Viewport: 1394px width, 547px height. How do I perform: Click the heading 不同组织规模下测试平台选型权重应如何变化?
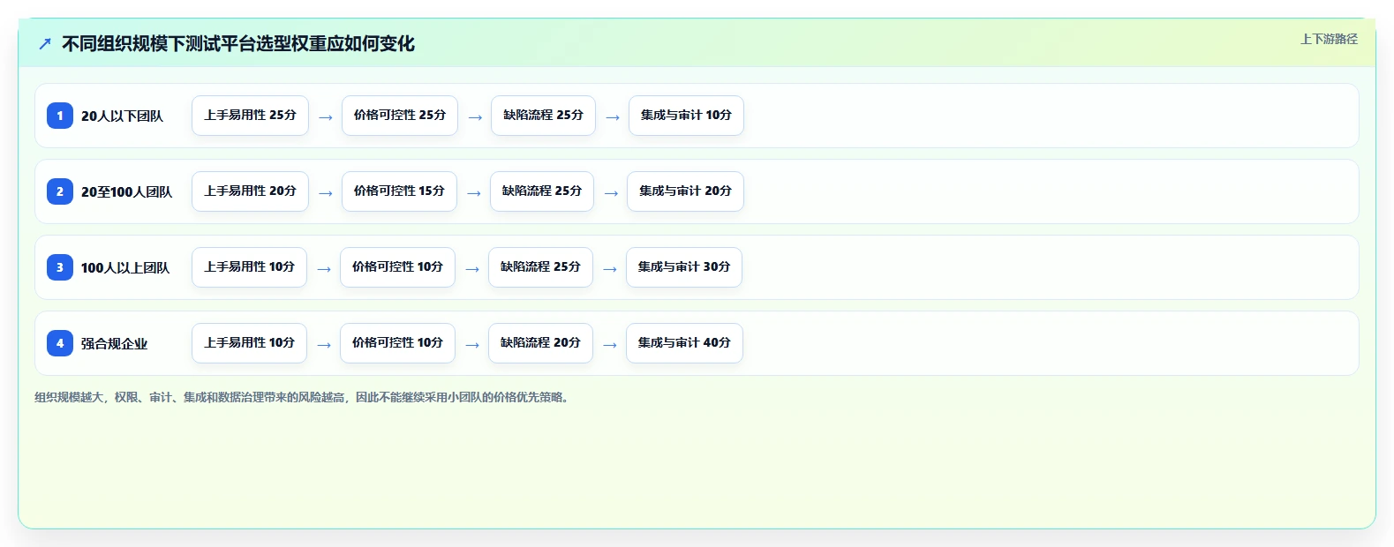tap(238, 44)
